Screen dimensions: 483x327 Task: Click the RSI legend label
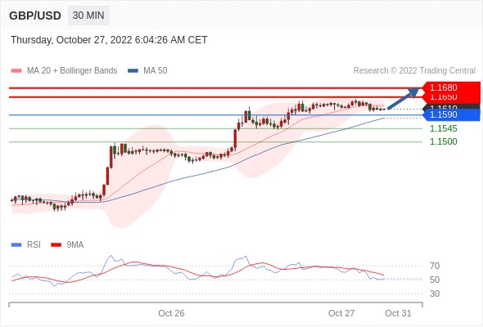pyautogui.click(x=34, y=245)
